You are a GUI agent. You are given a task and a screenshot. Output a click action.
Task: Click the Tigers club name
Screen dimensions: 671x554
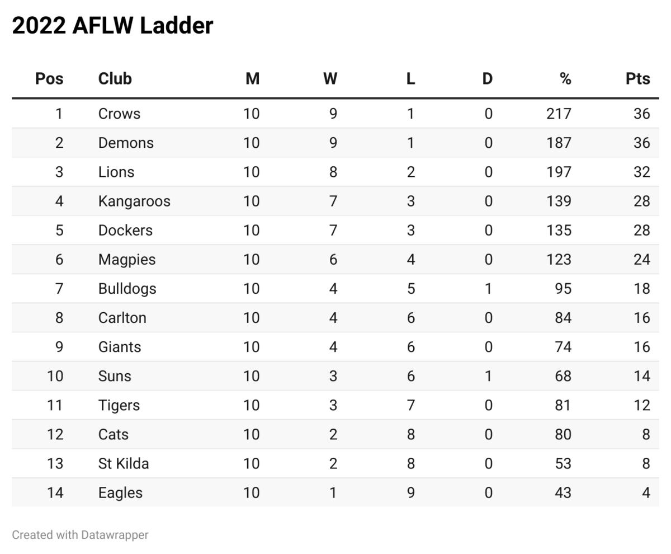(119, 405)
